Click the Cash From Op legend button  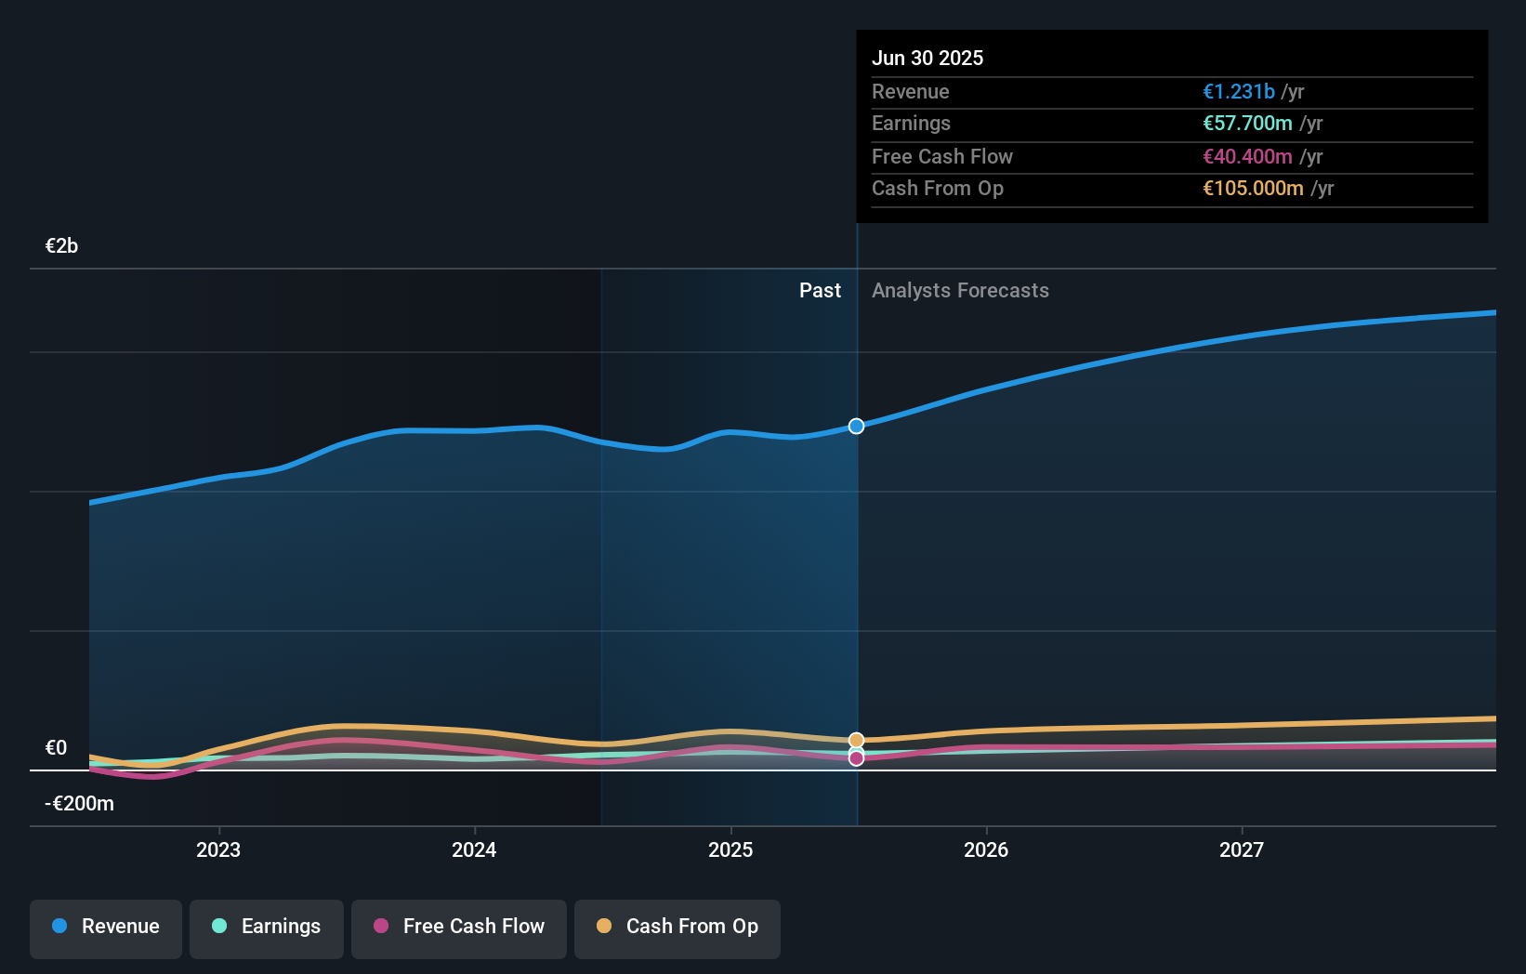pos(677,928)
